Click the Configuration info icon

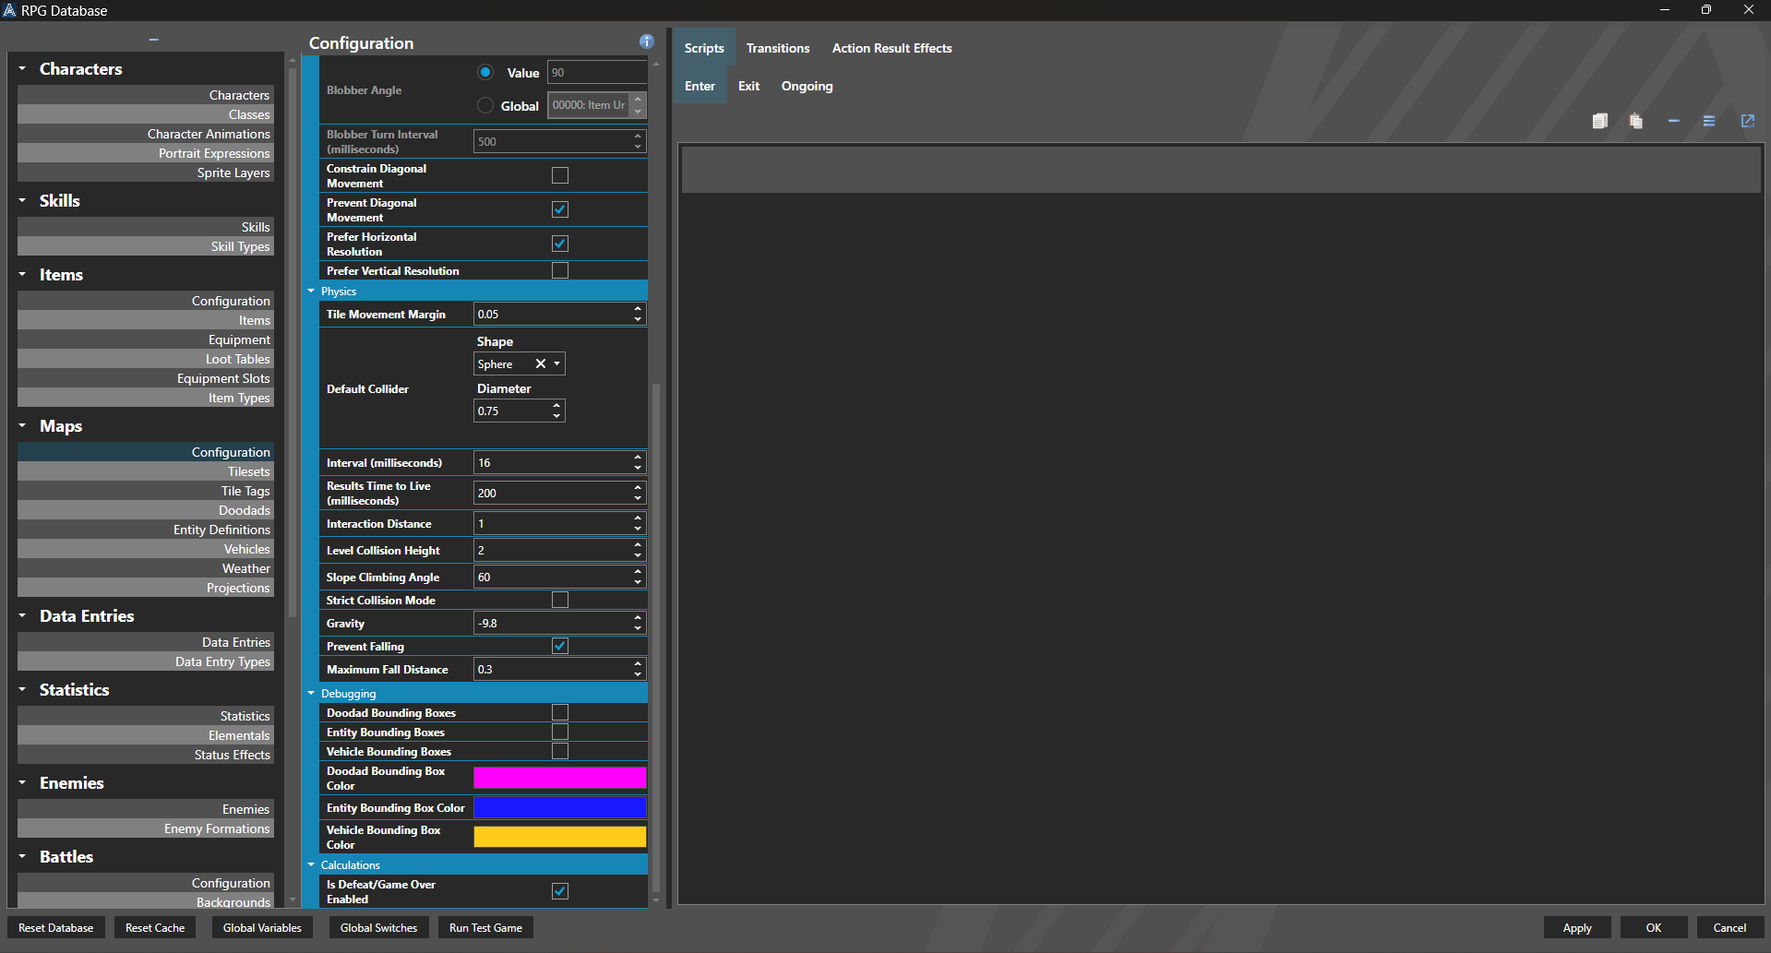click(x=646, y=42)
